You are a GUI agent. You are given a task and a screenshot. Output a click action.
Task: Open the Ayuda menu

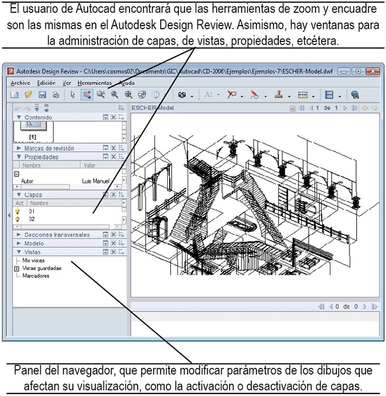click(127, 83)
